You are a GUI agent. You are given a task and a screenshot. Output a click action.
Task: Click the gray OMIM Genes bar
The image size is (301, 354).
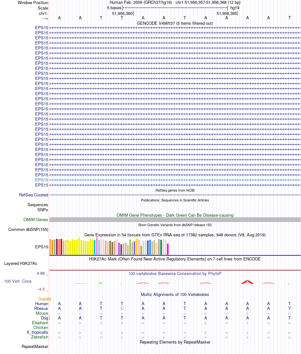click(x=175, y=220)
